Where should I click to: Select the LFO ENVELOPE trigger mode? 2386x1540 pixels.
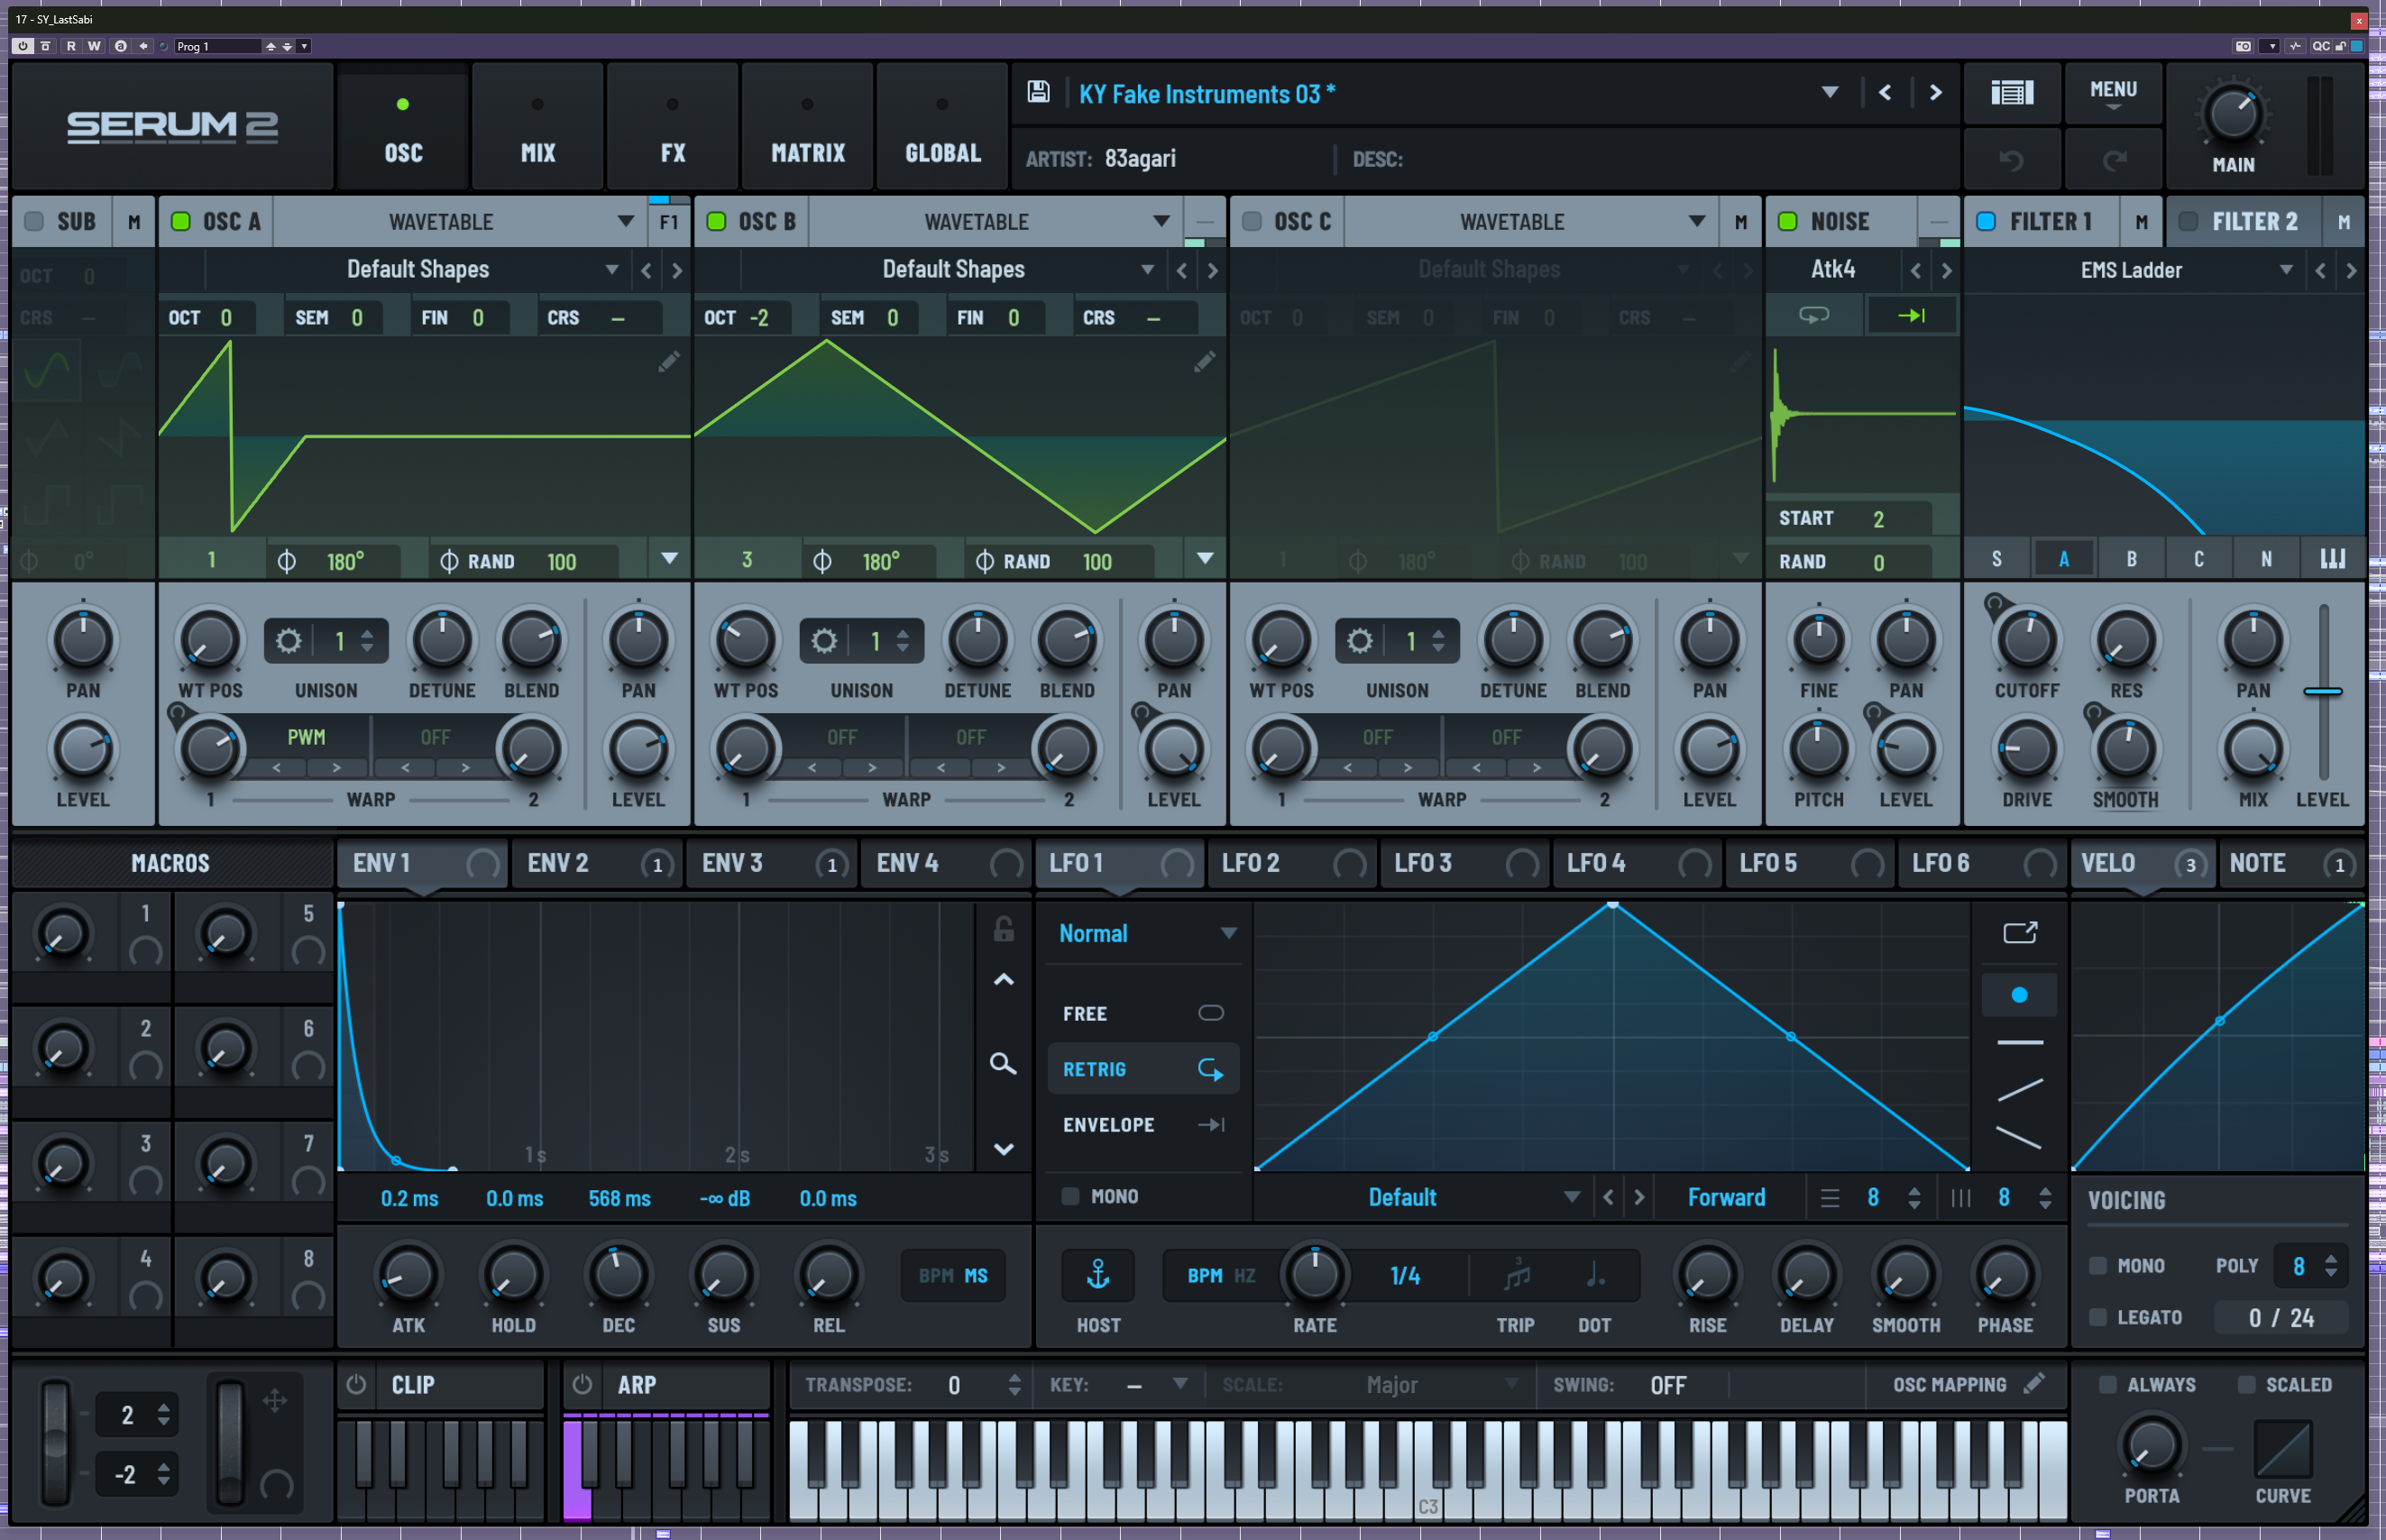(x=1143, y=1125)
